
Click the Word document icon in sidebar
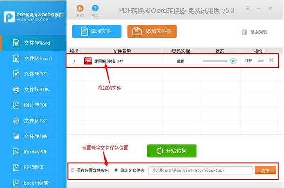(16, 43)
